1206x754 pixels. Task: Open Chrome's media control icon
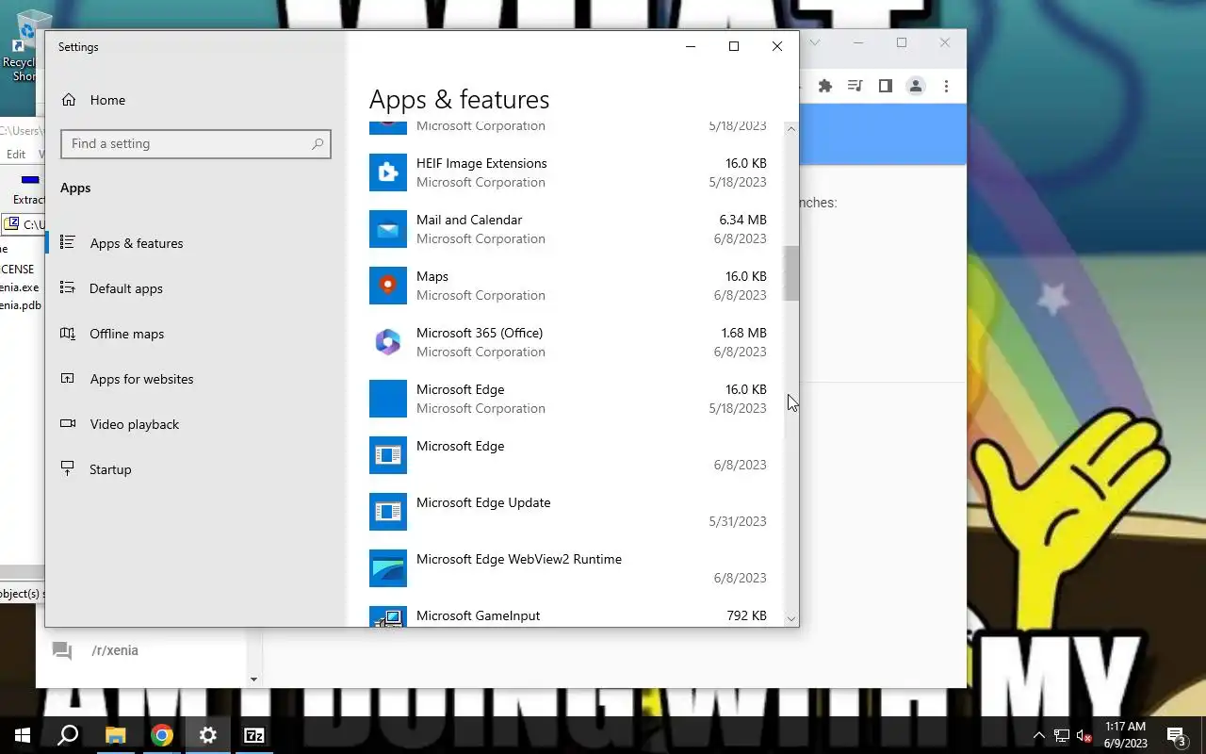pos(855,86)
